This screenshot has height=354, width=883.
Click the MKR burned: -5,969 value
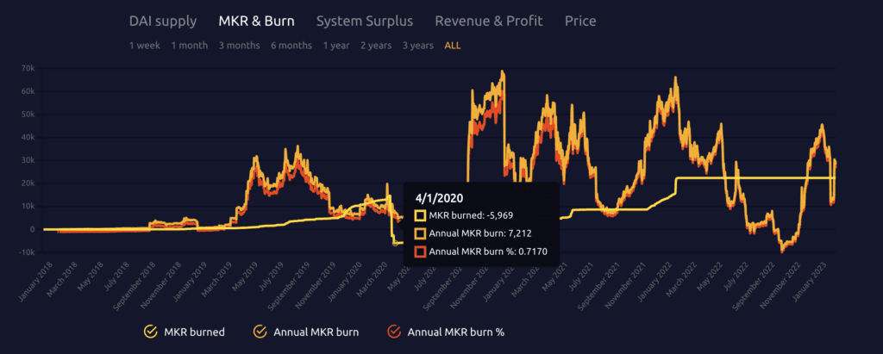pos(470,215)
